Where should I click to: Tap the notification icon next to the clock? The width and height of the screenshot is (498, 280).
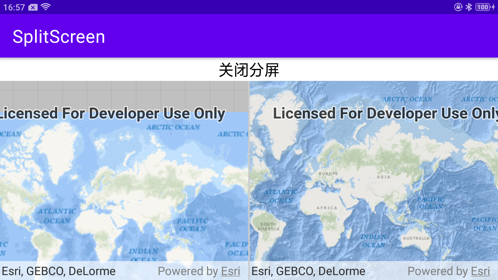point(33,7)
